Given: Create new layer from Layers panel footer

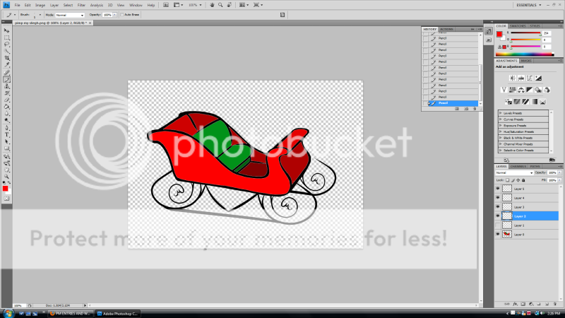Looking at the screenshot, I should [547, 304].
